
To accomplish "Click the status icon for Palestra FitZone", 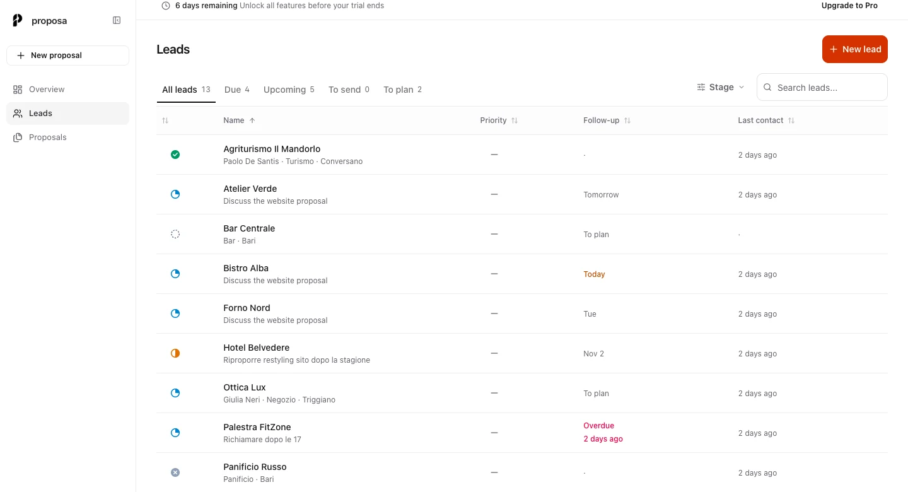I will coord(175,433).
